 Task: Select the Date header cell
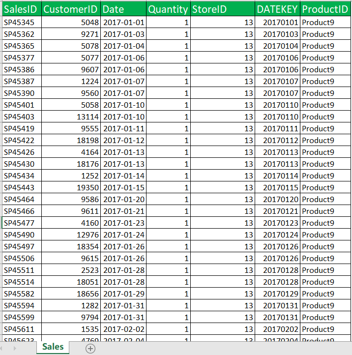pos(123,9)
